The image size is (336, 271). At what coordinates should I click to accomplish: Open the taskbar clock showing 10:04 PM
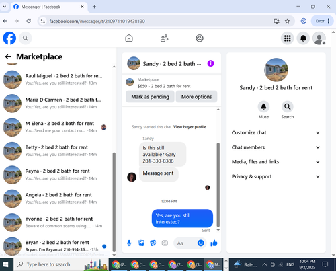tap(307, 264)
